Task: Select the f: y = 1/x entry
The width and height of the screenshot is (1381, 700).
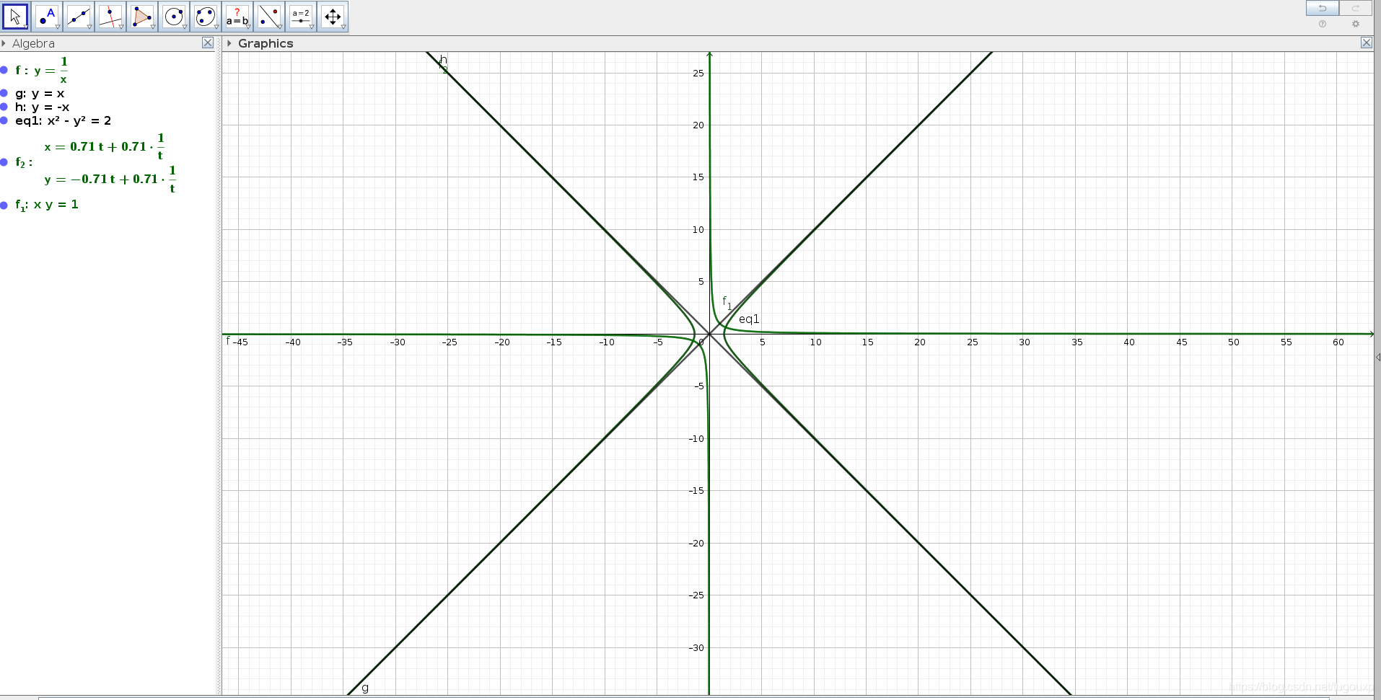Action: (x=42, y=70)
